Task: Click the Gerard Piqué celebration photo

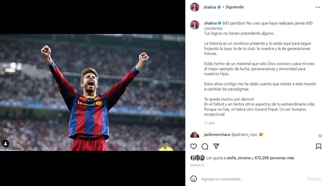Action: click(92, 92)
